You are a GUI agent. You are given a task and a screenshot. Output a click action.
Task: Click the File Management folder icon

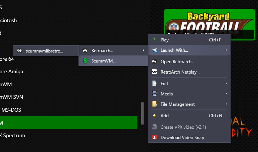coord(154,104)
